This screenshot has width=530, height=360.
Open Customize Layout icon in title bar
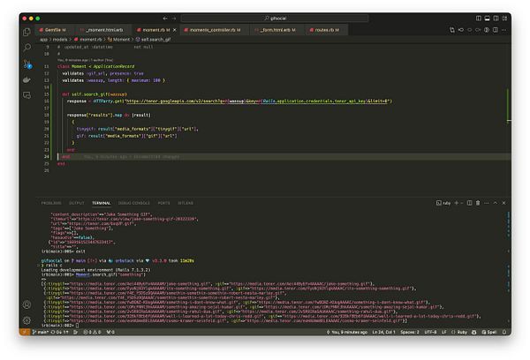click(504, 19)
